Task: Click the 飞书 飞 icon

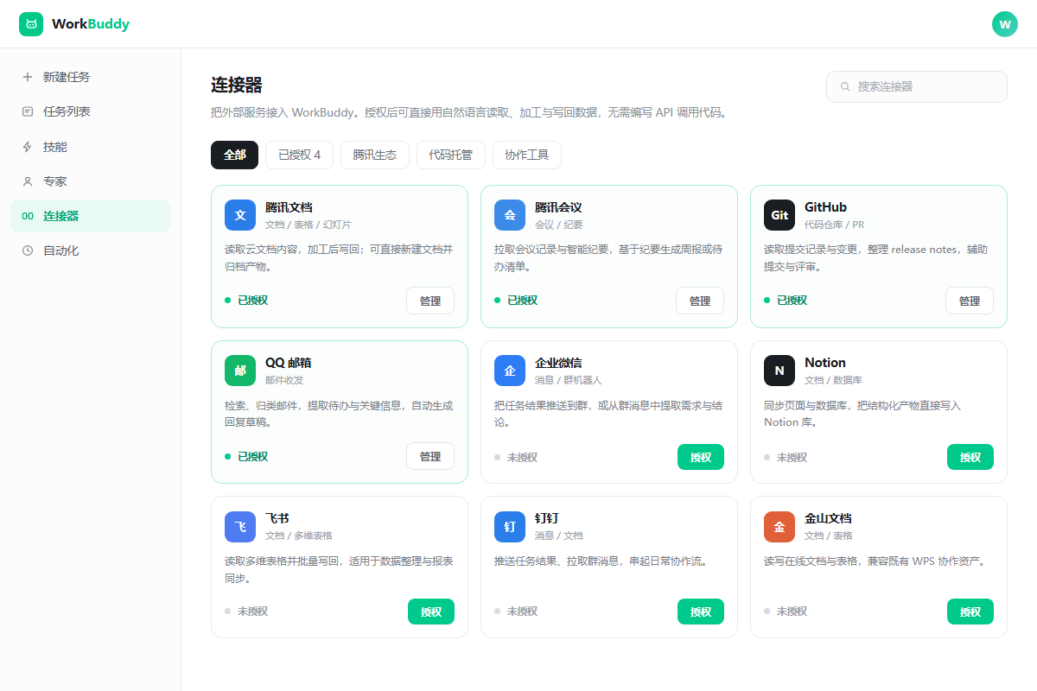Action: click(x=240, y=526)
